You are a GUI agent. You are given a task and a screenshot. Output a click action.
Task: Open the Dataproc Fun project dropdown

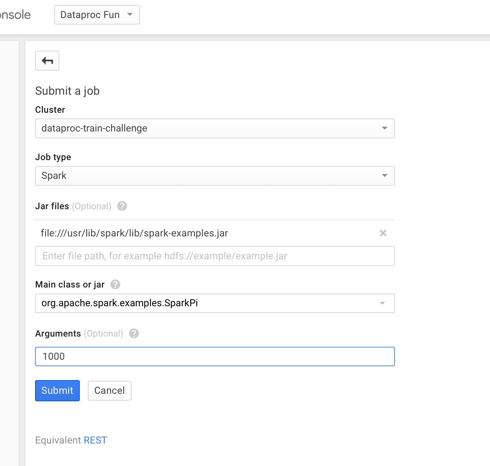[x=97, y=15]
